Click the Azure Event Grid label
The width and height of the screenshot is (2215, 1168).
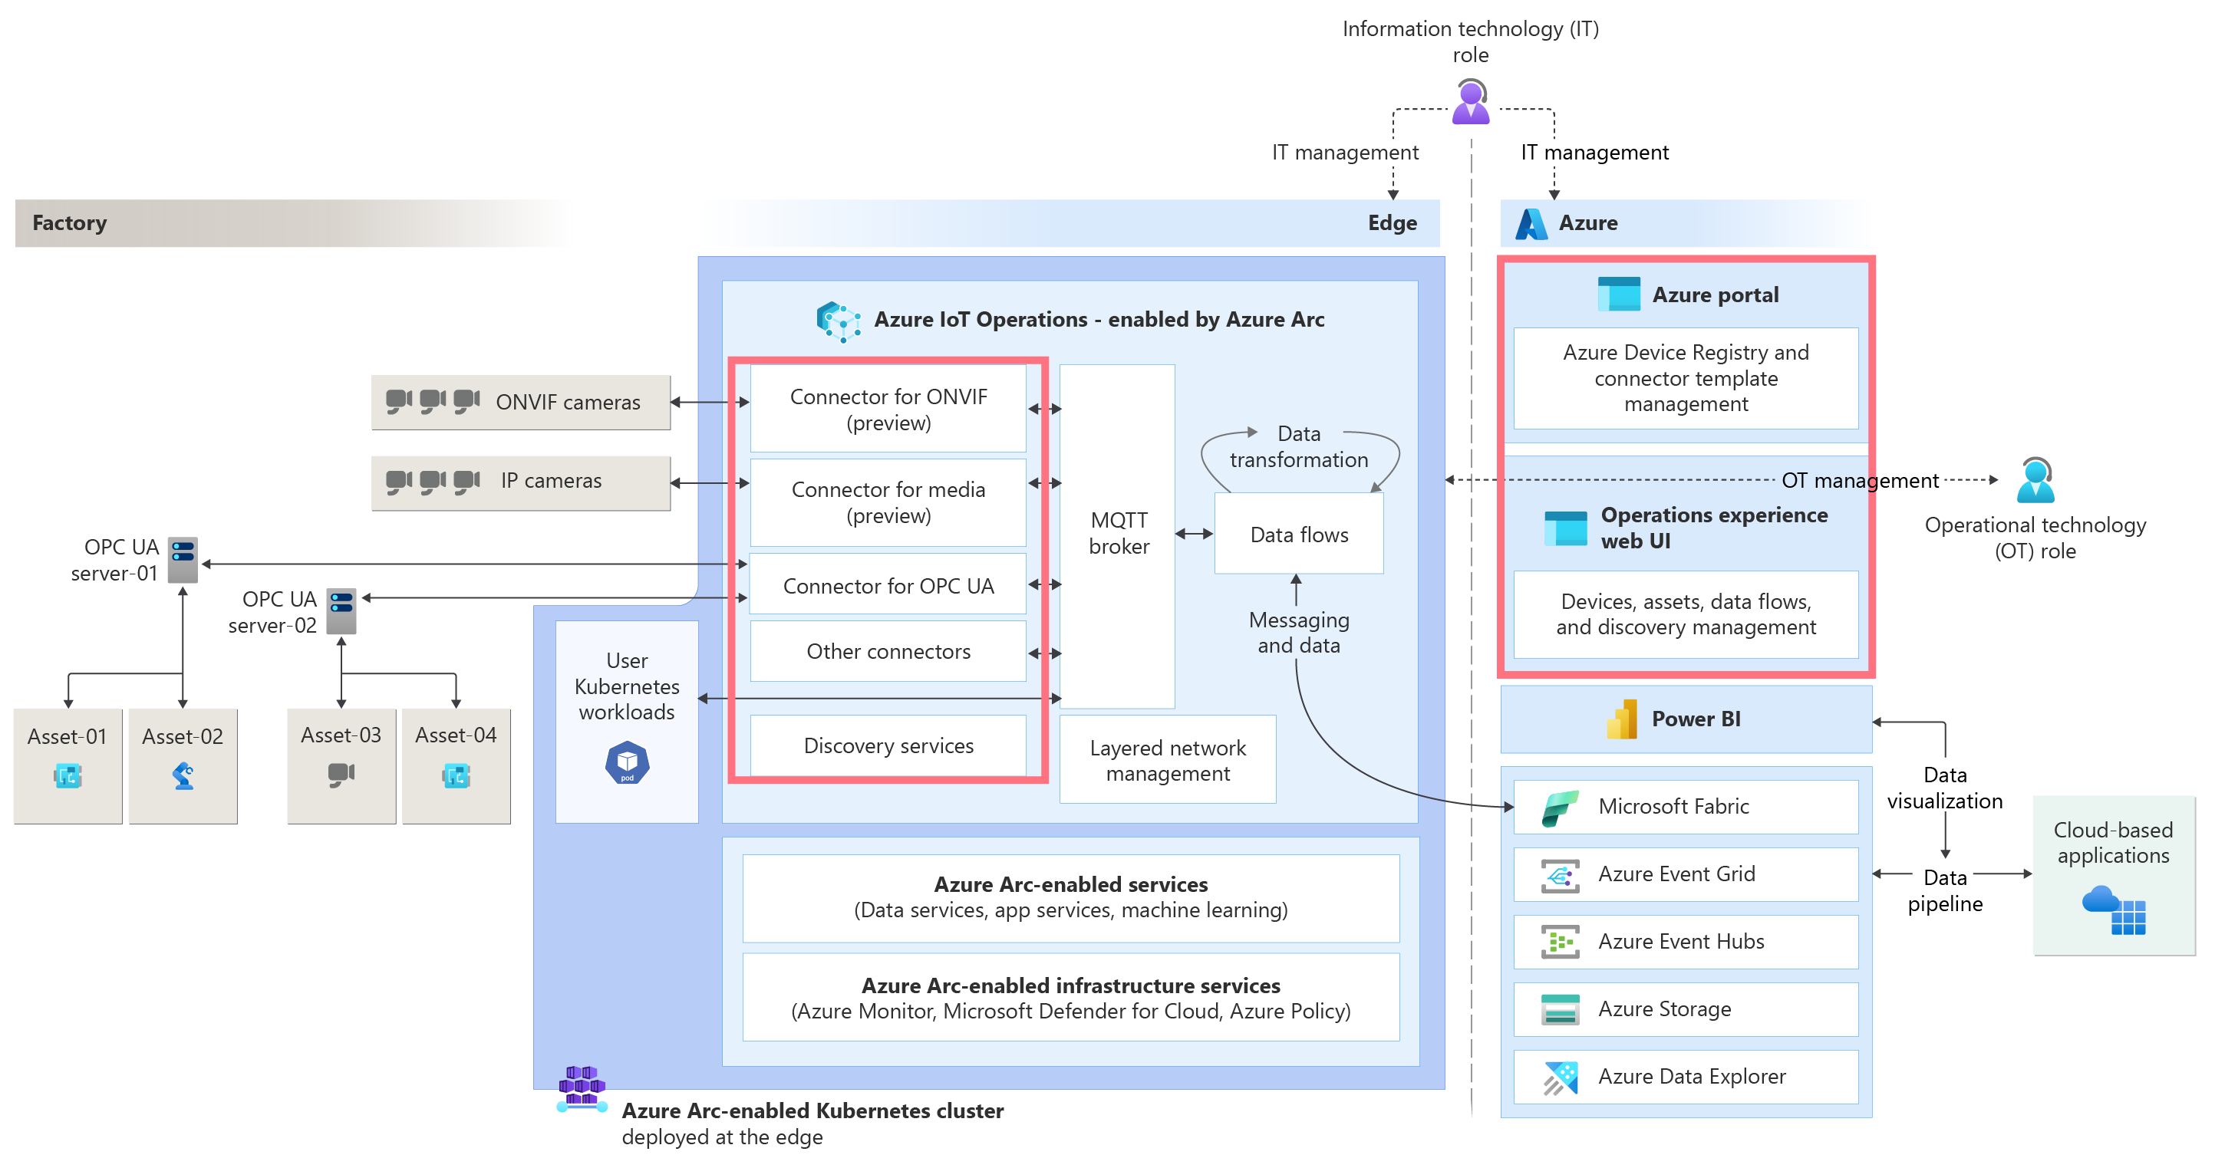pyautogui.click(x=1676, y=875)
